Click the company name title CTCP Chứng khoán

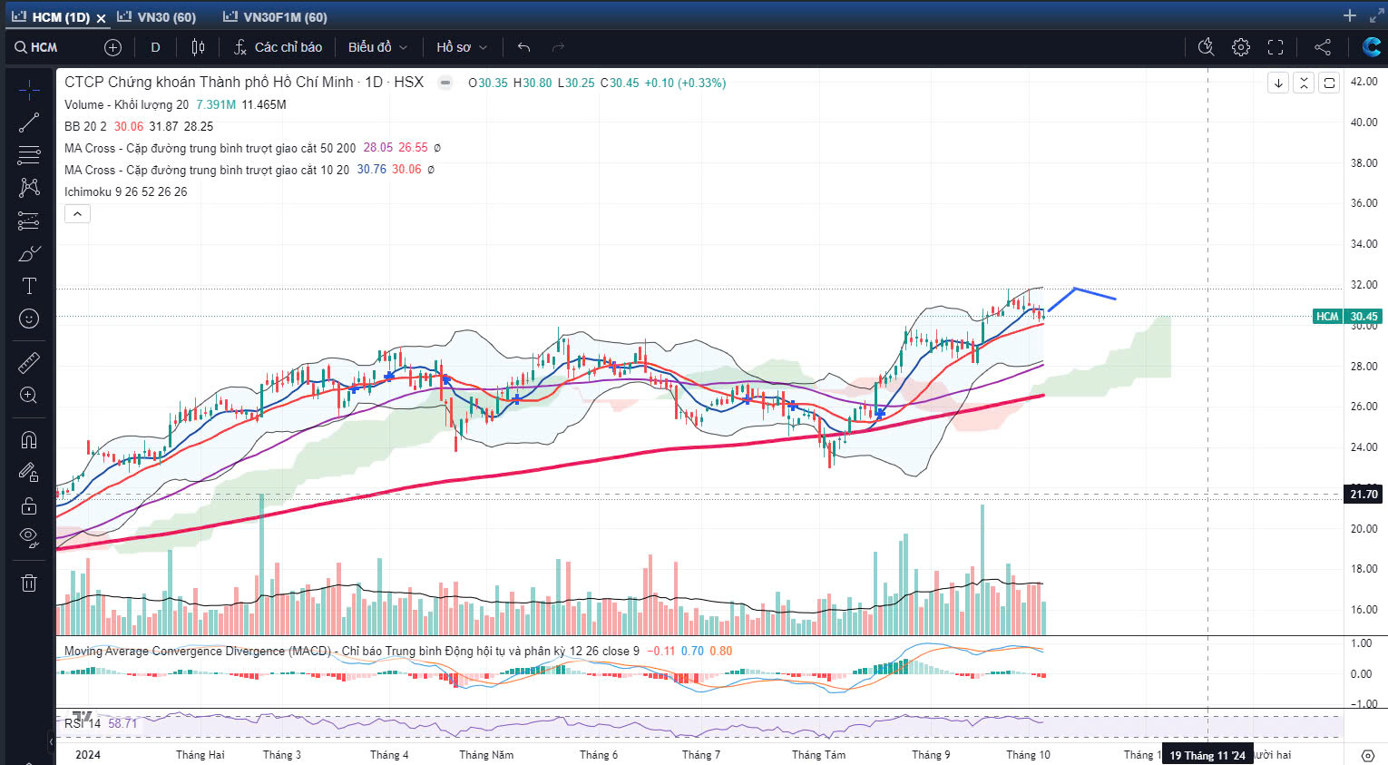(x=209, y=82)
